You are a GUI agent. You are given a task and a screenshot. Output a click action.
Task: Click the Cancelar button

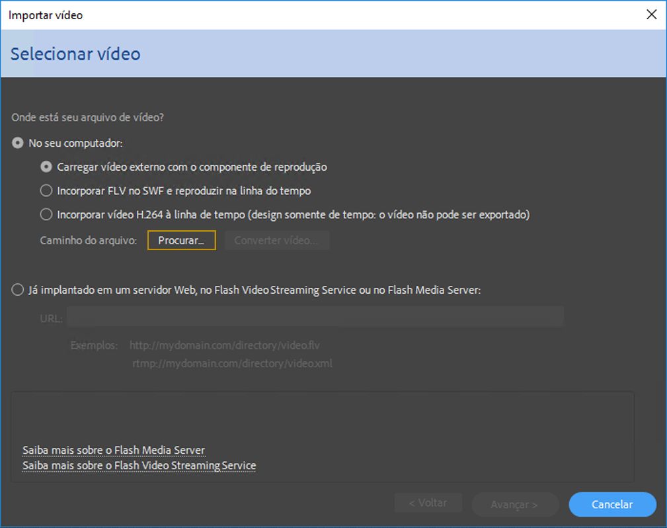click(612, 505)
